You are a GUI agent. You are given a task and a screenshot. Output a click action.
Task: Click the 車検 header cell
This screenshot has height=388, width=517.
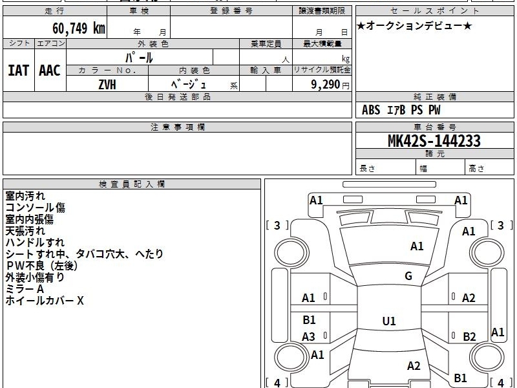coord(139,11)
